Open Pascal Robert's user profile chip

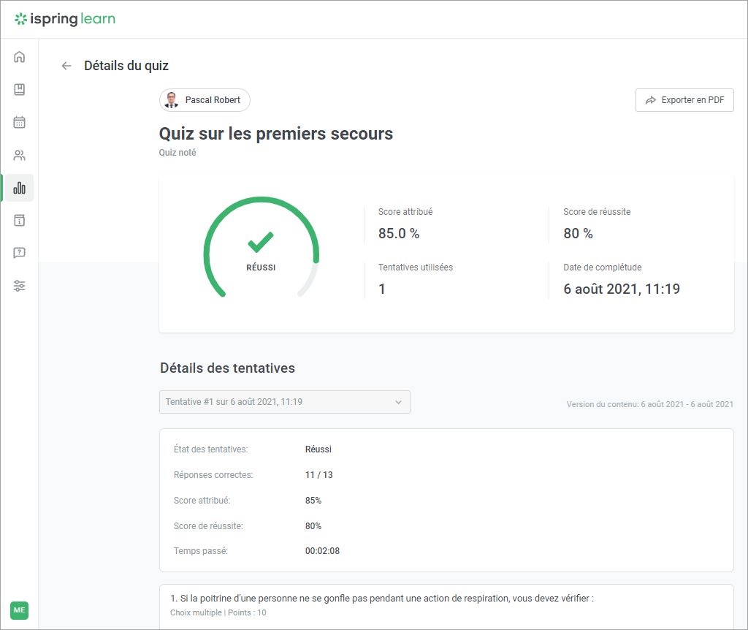coord(205,100)
